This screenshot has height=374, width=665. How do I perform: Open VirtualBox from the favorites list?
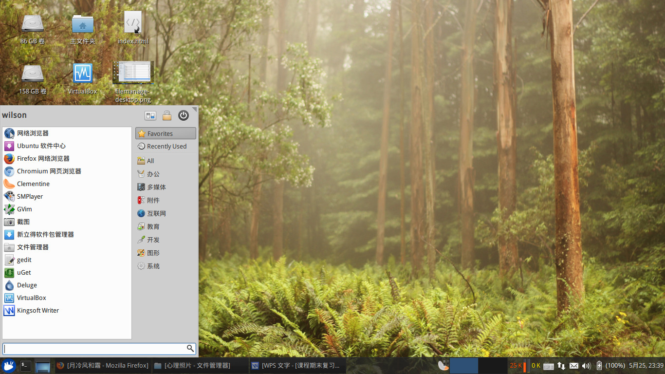[67, 298]
